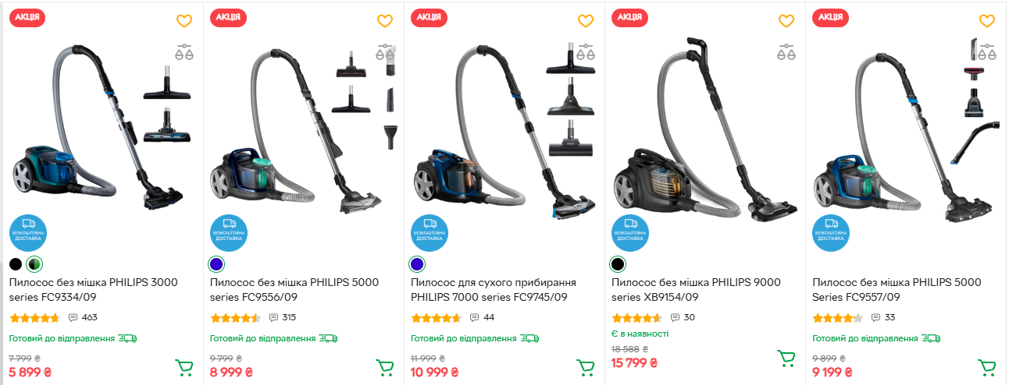Select green color option for FC9334/09
The image size is (1009, 385).
coord(34,264)
